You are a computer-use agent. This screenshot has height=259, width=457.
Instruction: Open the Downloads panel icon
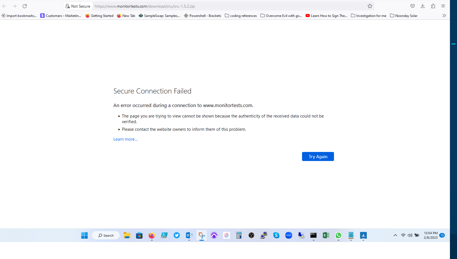click(x=423, y=6)
